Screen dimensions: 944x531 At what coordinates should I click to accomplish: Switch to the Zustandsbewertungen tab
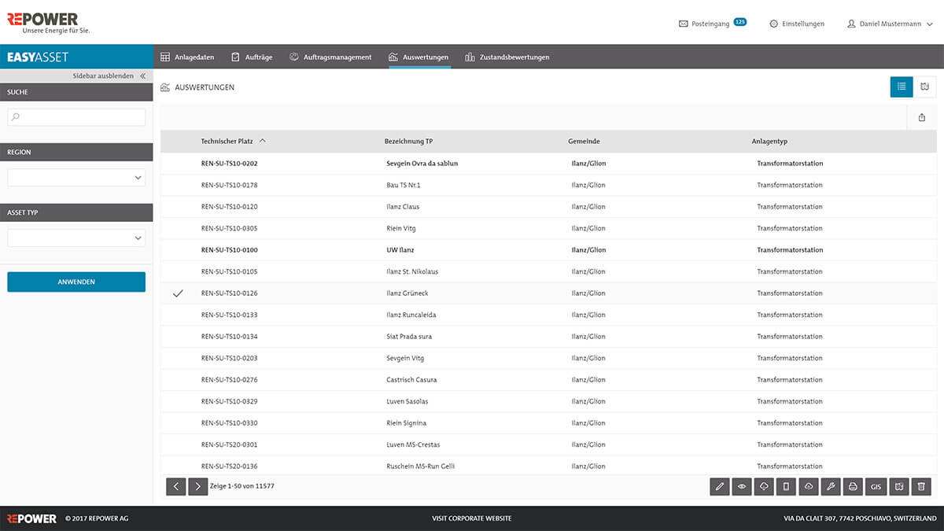tap(508, 56)
